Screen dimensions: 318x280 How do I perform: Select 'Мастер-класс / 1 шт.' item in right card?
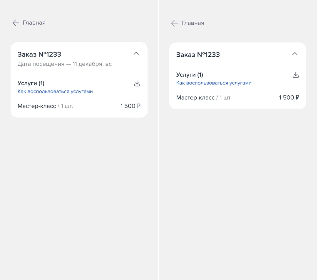[204, 97]
